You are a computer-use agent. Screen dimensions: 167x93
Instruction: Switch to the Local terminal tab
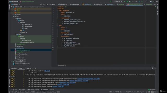tap(20, 68)
